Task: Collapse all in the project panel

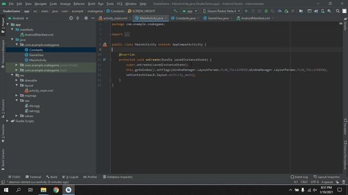Action: point(78,18)
